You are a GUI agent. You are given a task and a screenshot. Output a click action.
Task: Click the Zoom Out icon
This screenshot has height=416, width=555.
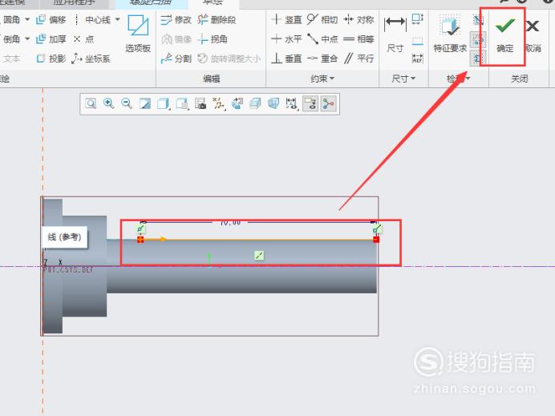[127, 103]
